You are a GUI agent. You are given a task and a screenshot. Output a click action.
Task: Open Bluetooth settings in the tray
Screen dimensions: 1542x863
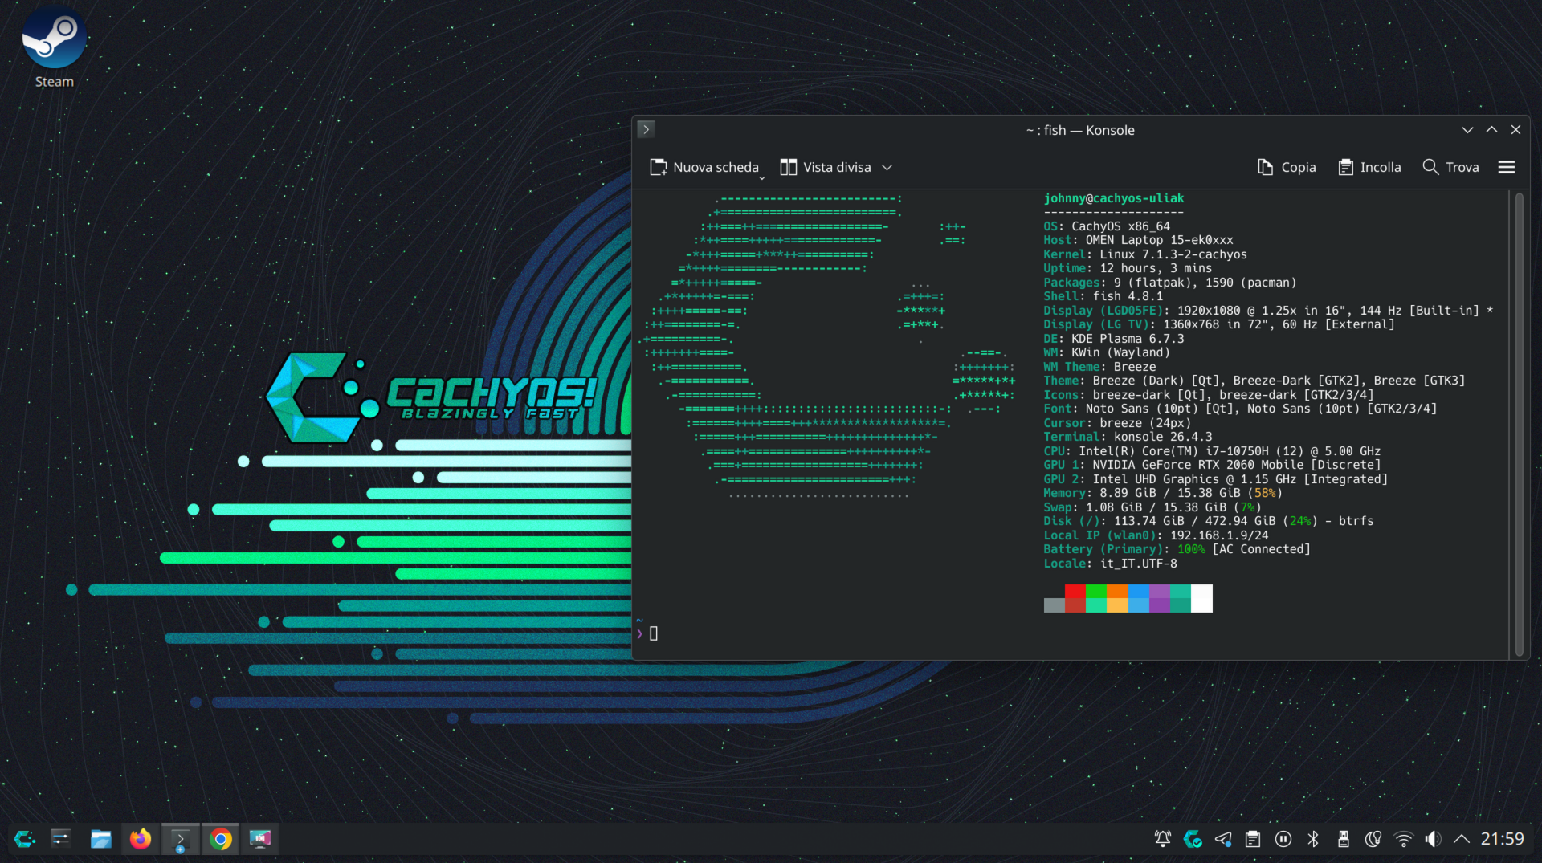coord(1313,839)
